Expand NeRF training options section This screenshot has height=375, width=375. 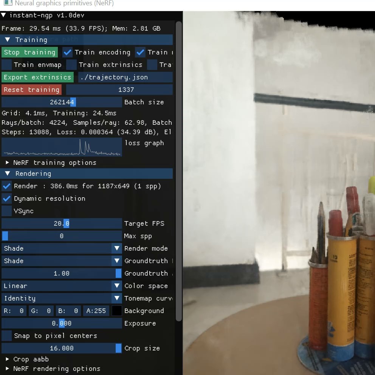(x=8, y=163)
